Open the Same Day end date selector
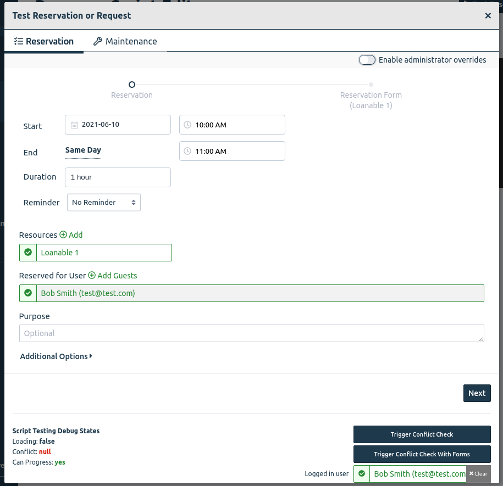Viewport: 503px width, 486px height. [x=83, y=150]
